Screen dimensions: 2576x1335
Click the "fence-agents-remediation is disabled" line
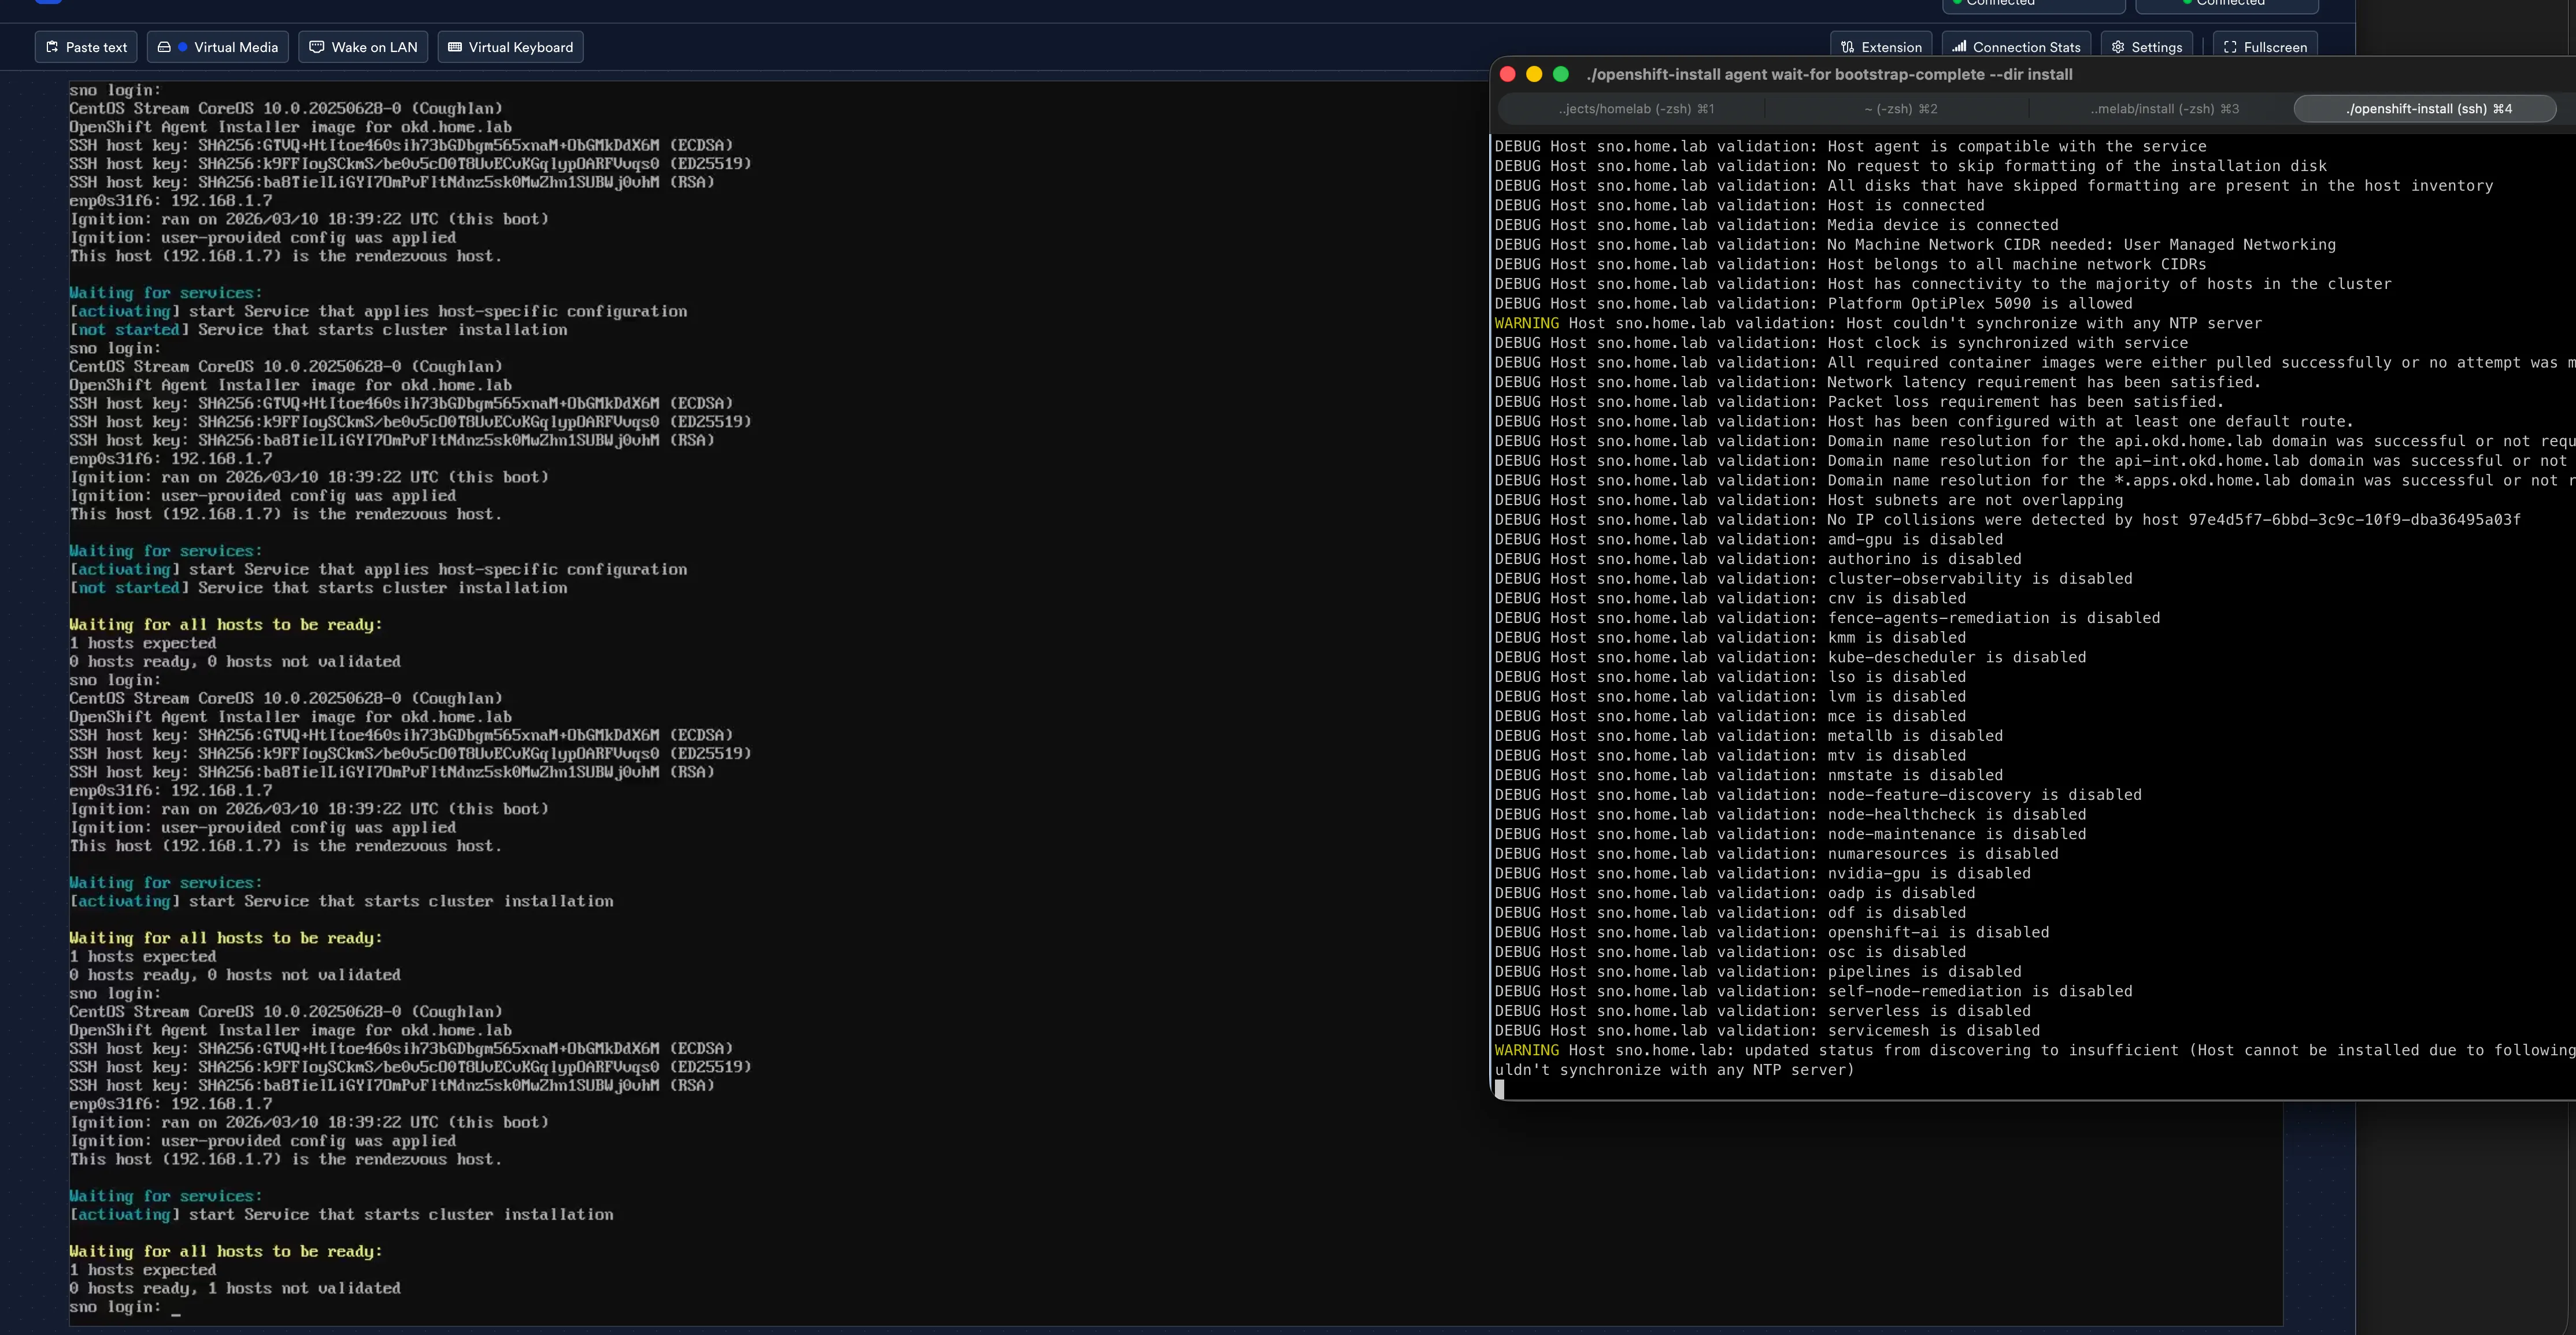[x=1828, y=618]
